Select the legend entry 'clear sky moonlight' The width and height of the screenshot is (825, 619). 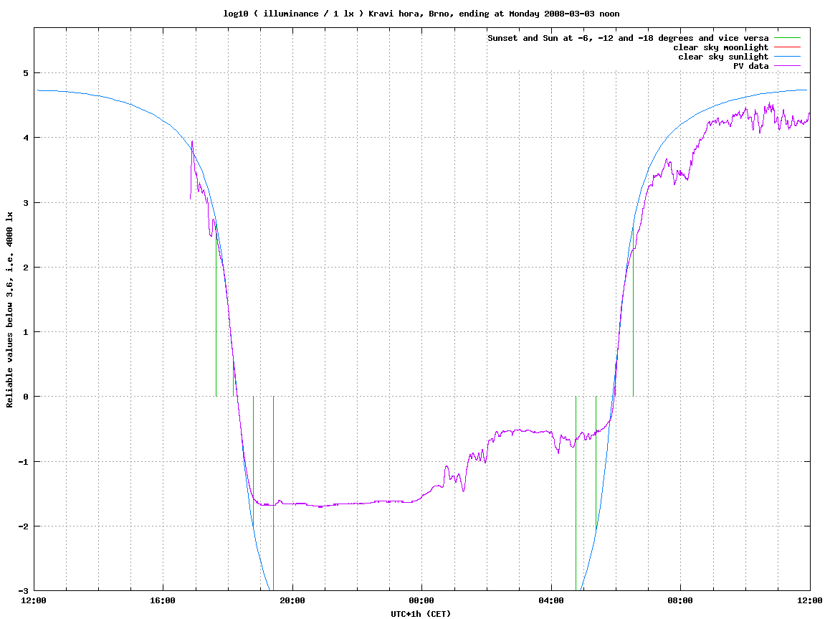tap(721, 47)
